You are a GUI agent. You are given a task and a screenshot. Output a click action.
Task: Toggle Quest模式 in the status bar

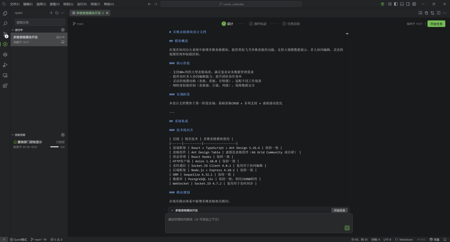coord(18,239)
